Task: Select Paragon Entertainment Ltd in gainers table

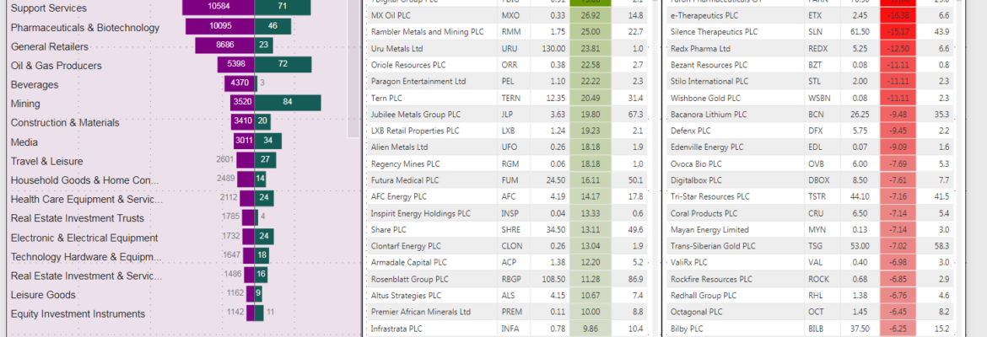Action: pyautogui.click(x=418, y=81)
